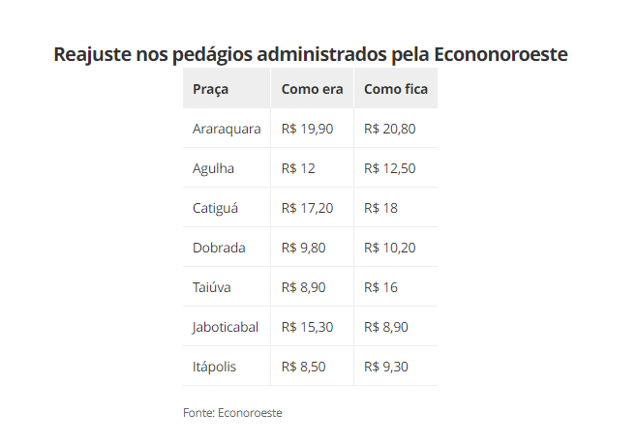Select the Jaboticabal row name cell
The image size is (637, 442).
coord(226,327)
